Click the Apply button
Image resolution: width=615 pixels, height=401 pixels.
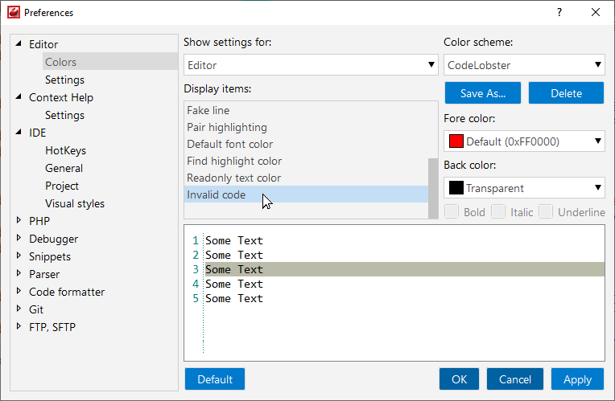coord(577,378)
